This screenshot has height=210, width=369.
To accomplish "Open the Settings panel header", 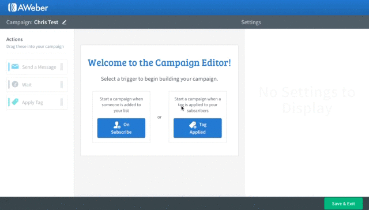I will point(251,22).
